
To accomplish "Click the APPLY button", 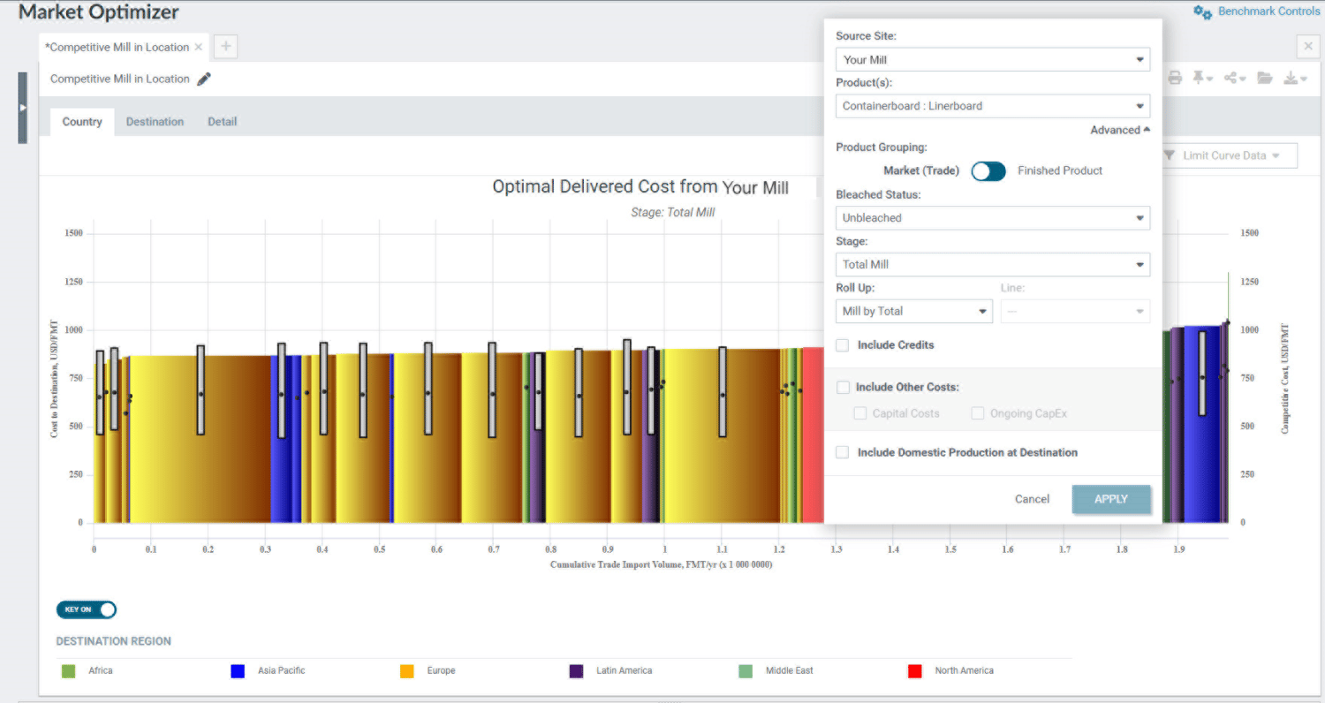I will [x=1111, y=499].
